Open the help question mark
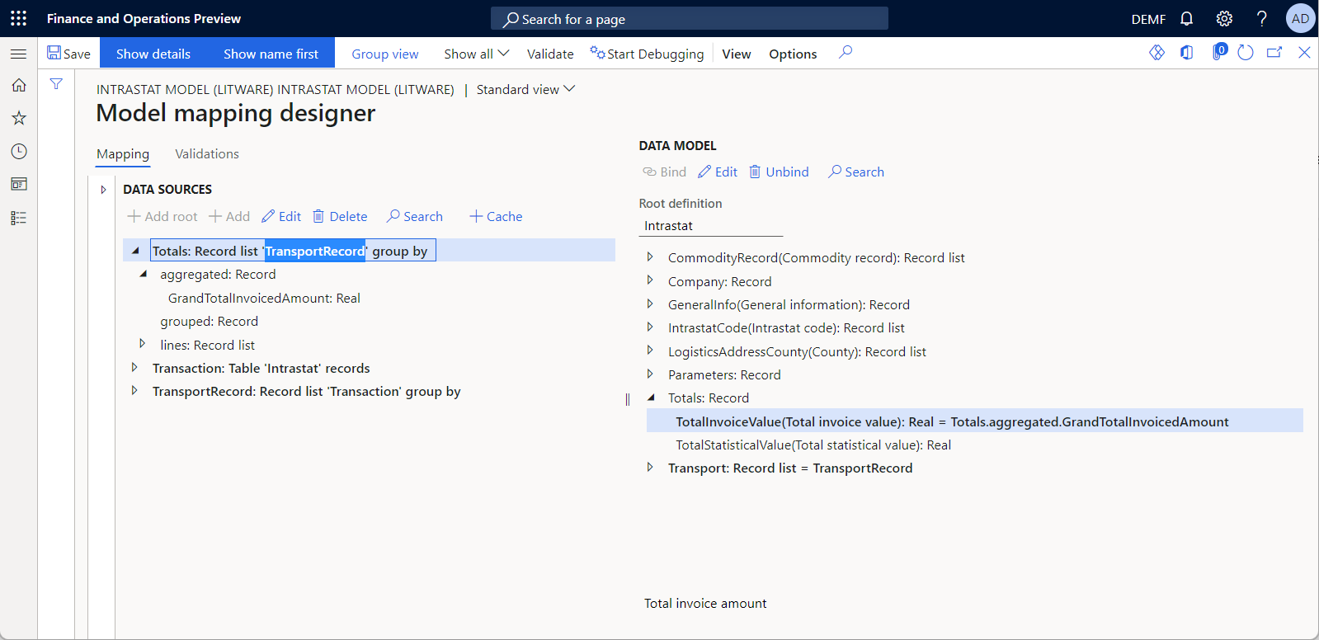The image size is (1319, 640). (1261, 18)
